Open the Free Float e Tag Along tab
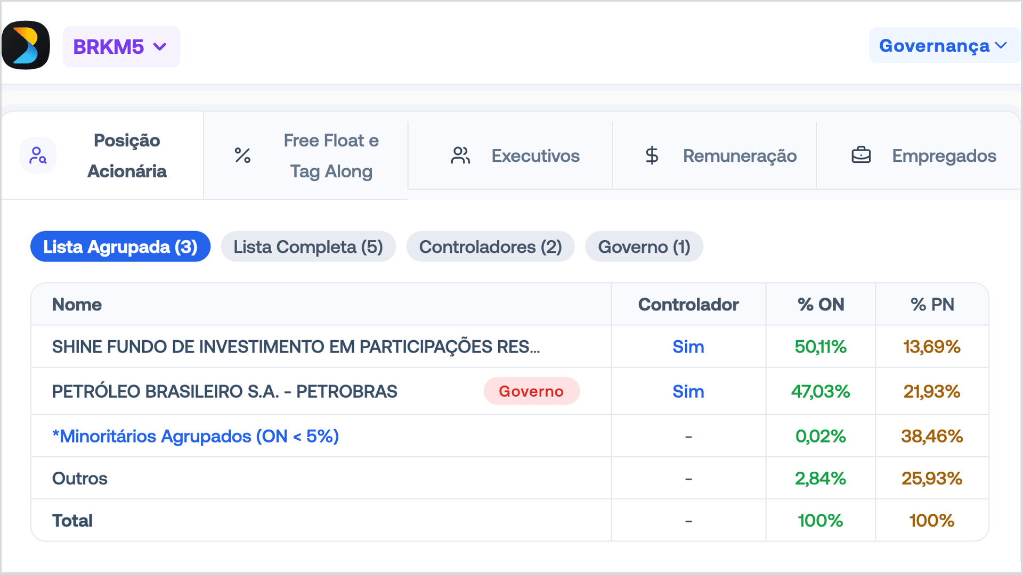1023x575 pixels. (x=306, y=155)
